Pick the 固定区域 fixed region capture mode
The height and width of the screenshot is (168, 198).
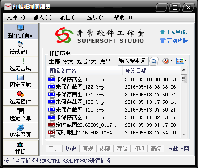click(x=21, y=81)
